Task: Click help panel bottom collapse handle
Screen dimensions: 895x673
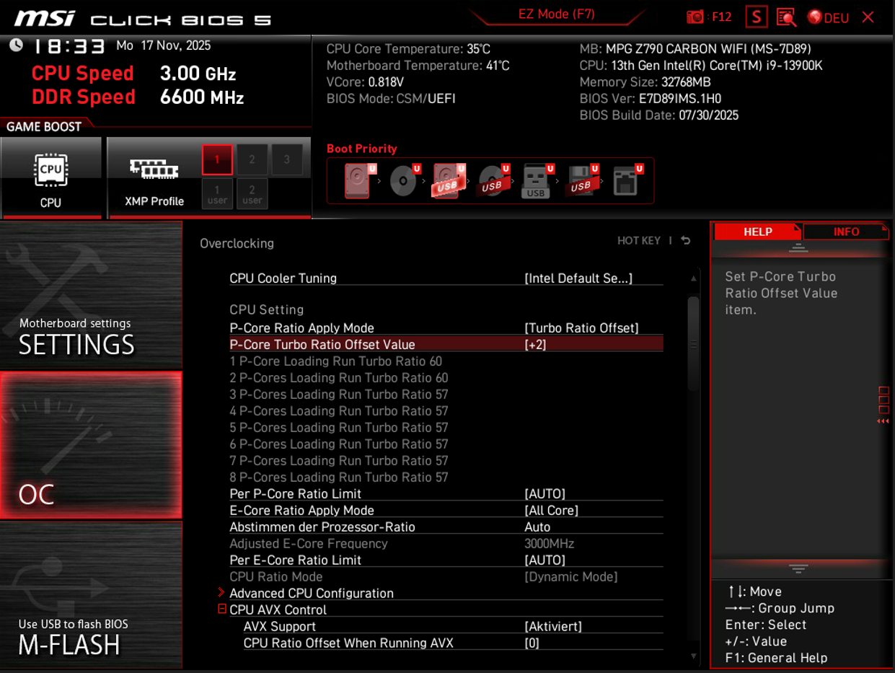Action: coord(798,568)
